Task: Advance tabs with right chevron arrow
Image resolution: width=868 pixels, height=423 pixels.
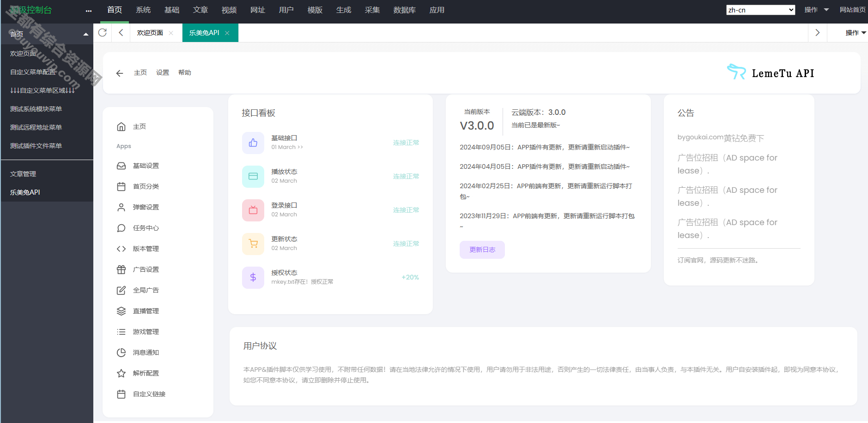Action: (x=817, y=32)
